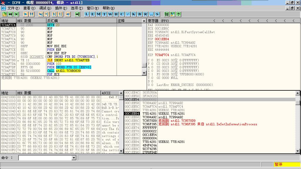Select stack address 00C1EE64 row
The height and width of the screenshot is (169, 301).
coord(210,114)
